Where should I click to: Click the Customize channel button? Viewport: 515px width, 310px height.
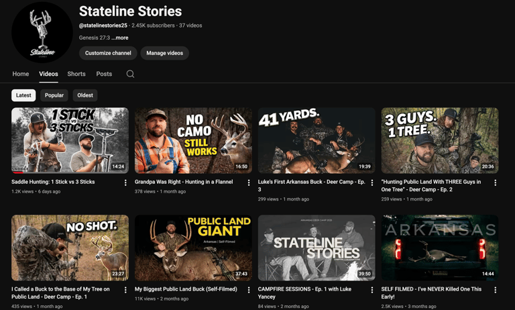pos(108,53)
